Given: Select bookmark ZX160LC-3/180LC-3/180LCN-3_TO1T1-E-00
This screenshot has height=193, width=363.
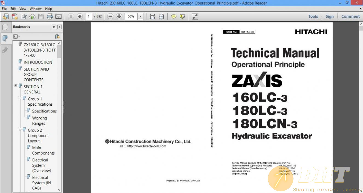Looking at the screenshot, I should coord(40,50).
